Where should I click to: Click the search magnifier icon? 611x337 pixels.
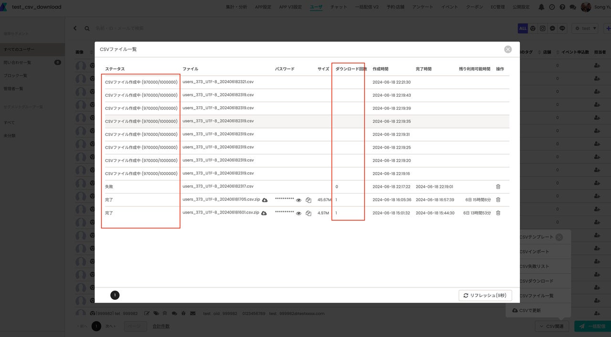[87, 29]
